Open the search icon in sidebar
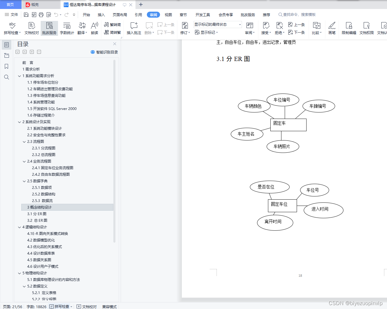Image resolution: width=387 pixels, height=309 pixels. (x=6, y=77)
